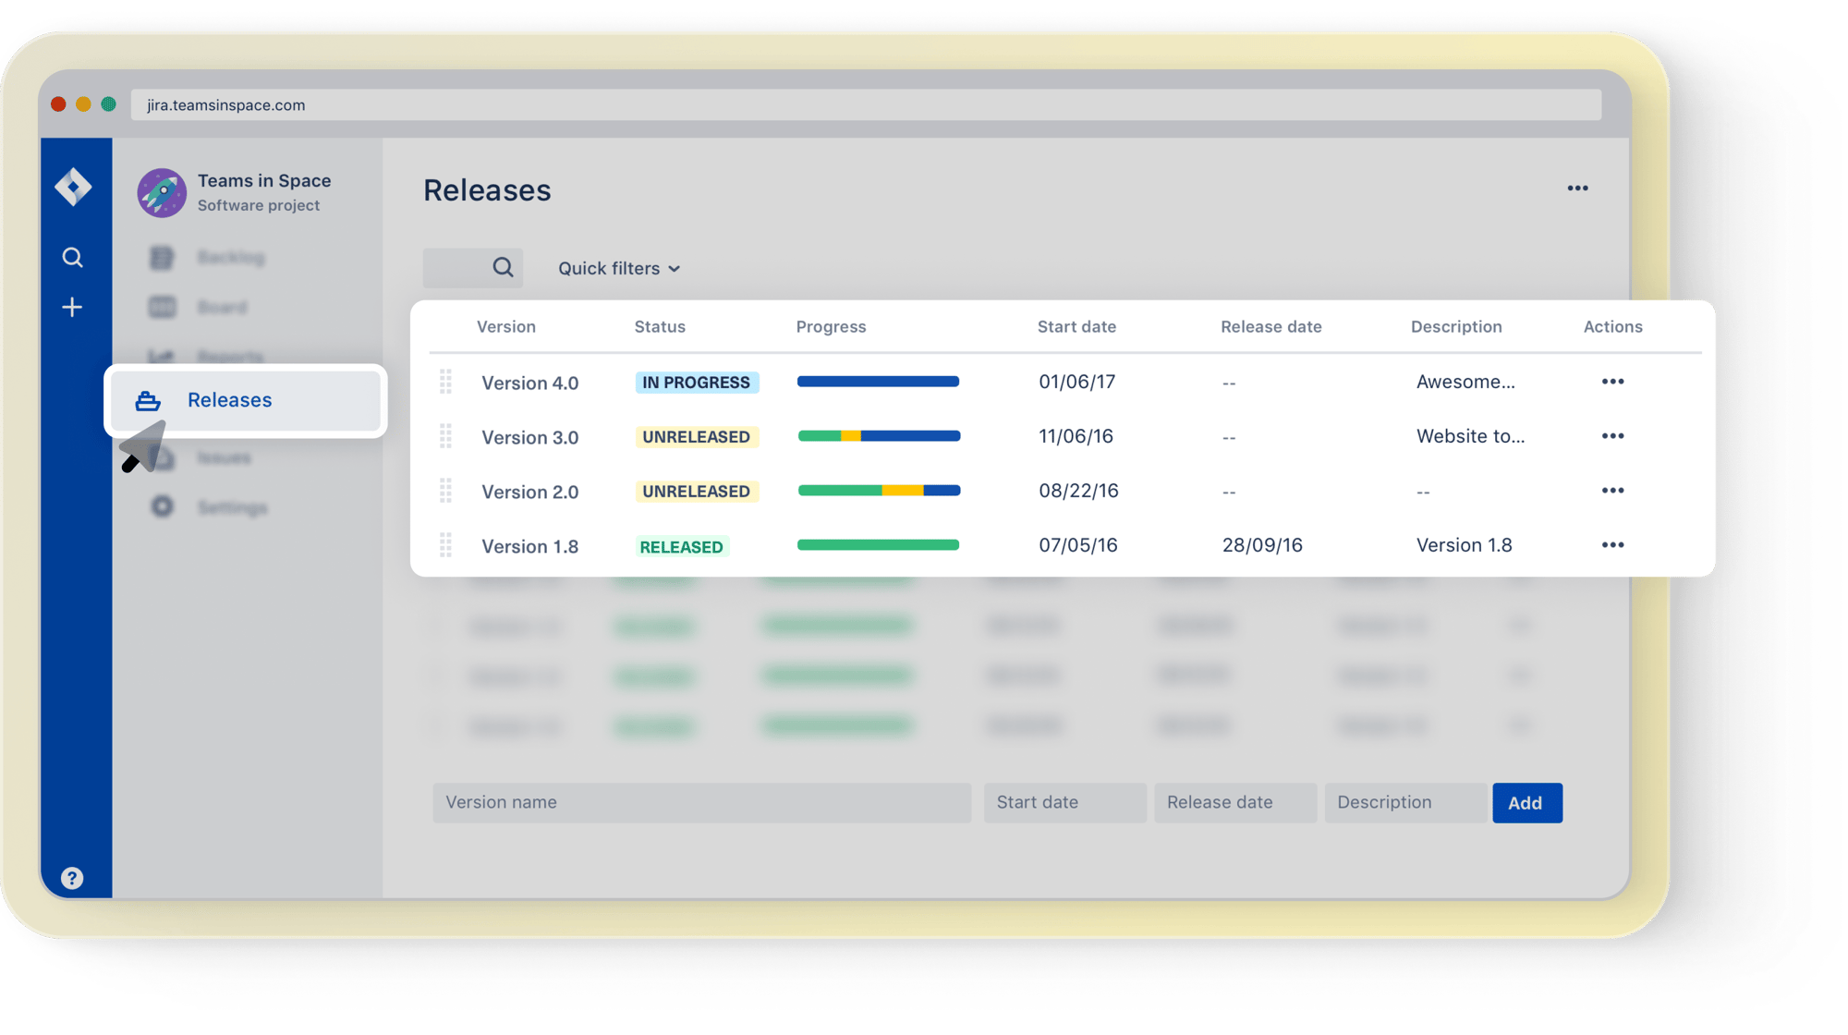The width and height of the screenshot is (1848, 1035).
Task: Open the Settings gear icon
Action: point(162,506)
